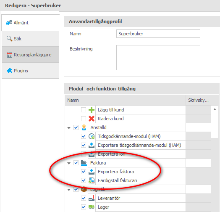Viewport: 220px width, 212px height.
Task: Click the Lager truck icon
Action: (x=92, y=207)
